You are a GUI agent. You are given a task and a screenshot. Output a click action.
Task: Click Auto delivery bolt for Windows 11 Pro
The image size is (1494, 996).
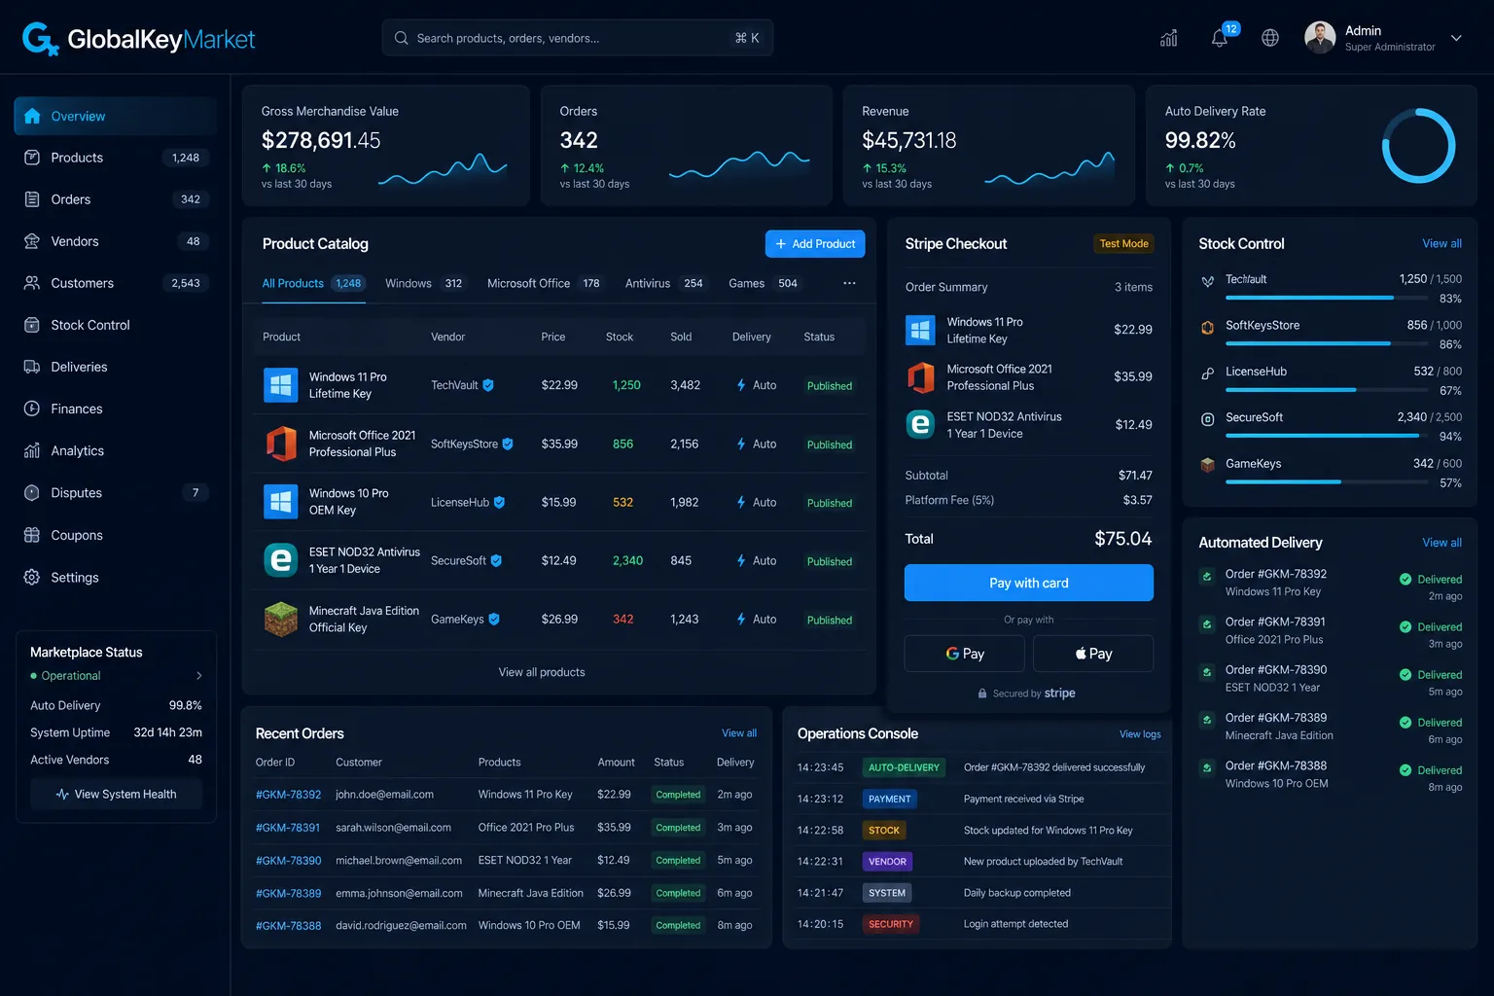(741, 385)
